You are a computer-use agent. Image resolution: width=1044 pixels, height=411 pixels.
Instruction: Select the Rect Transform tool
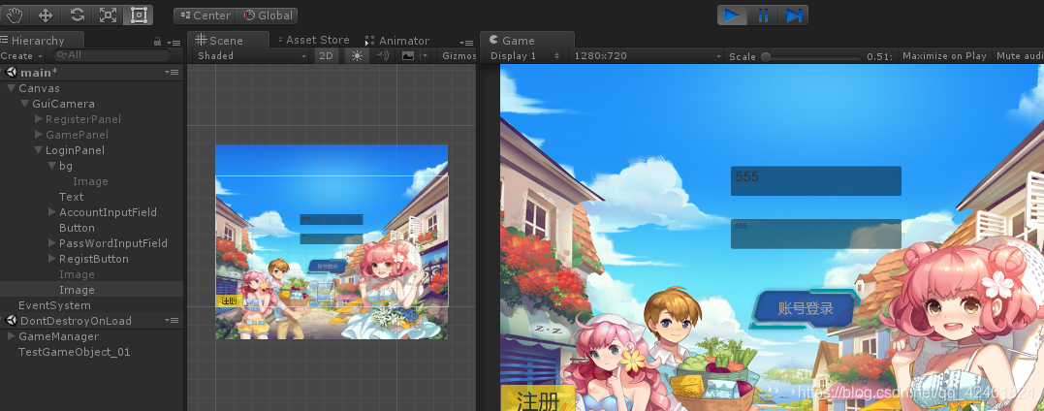[x=139, y=15]
